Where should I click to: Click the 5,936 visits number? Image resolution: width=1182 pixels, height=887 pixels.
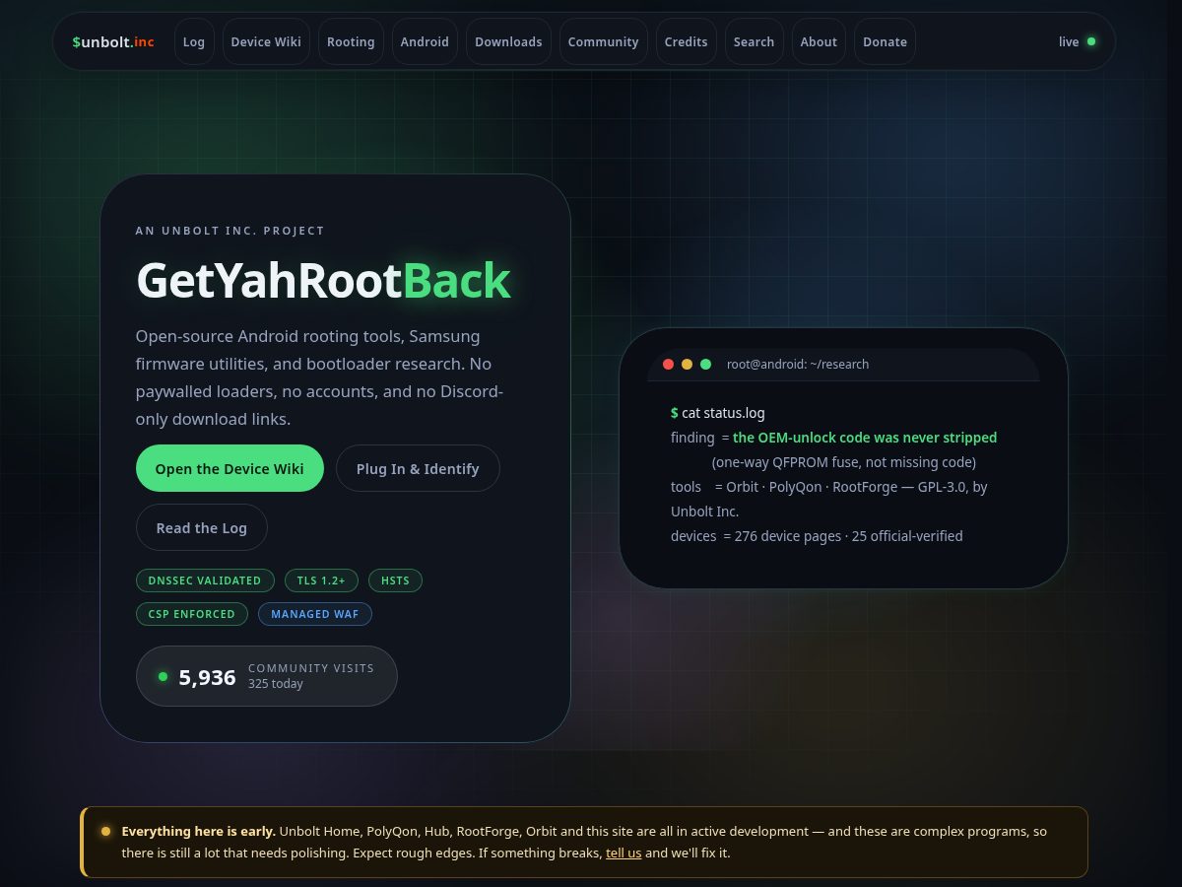pyautogui.click(x=207, y=677)
